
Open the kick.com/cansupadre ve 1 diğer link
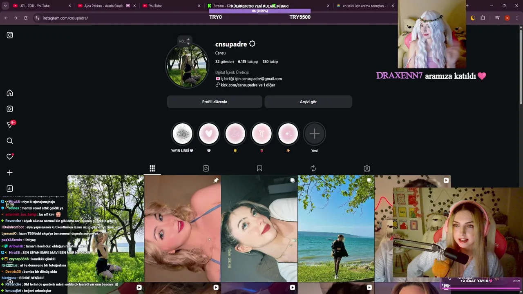point(248,85)
